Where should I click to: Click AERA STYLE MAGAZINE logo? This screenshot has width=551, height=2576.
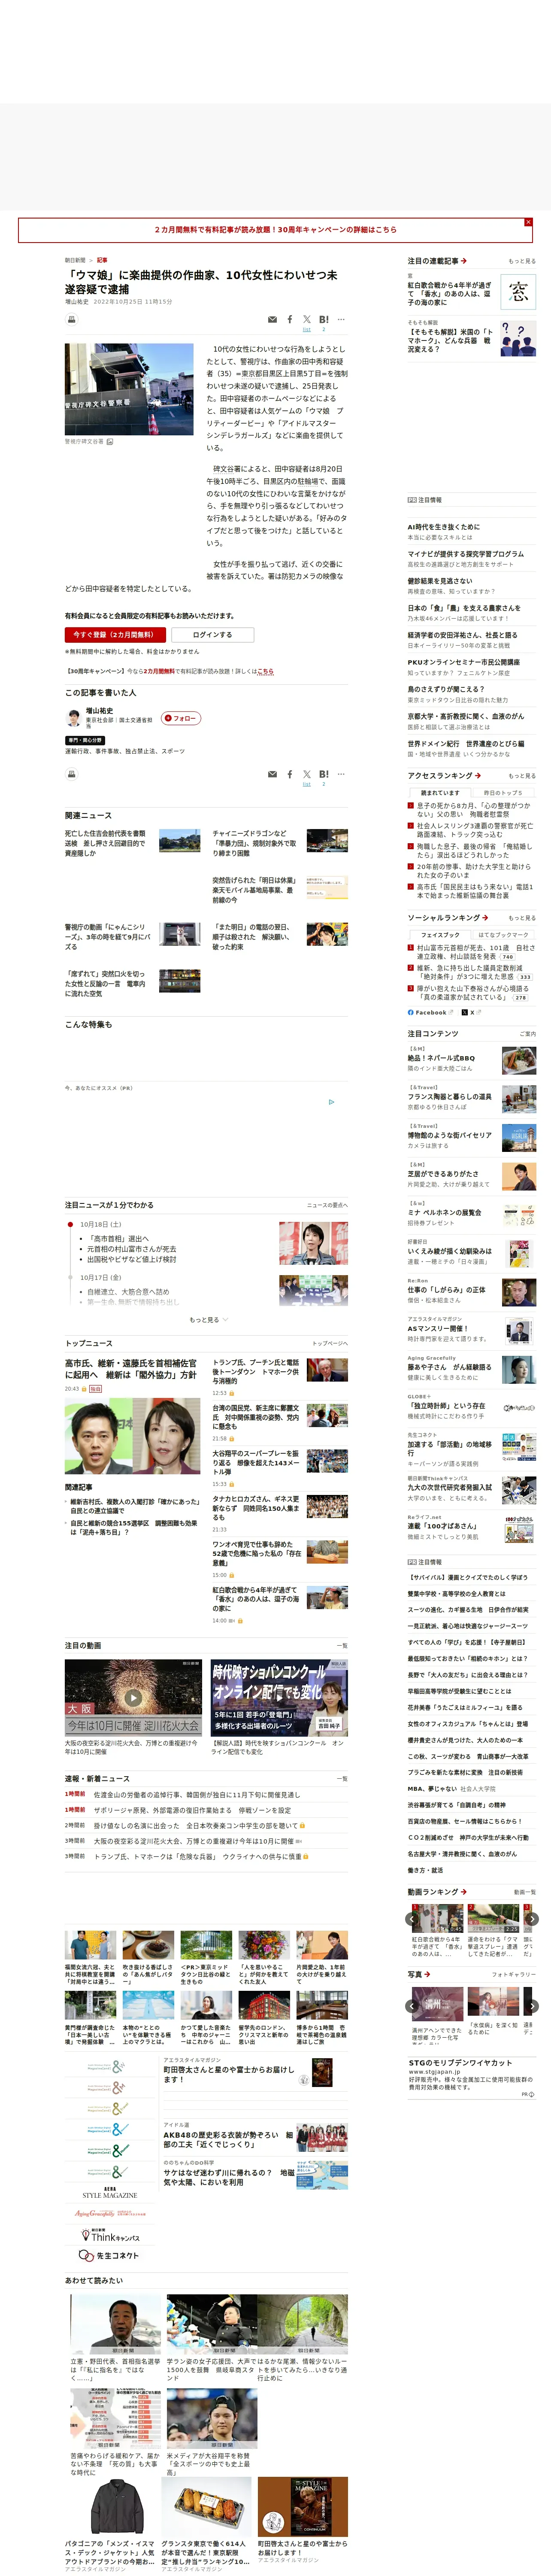tap(110, 2194)
